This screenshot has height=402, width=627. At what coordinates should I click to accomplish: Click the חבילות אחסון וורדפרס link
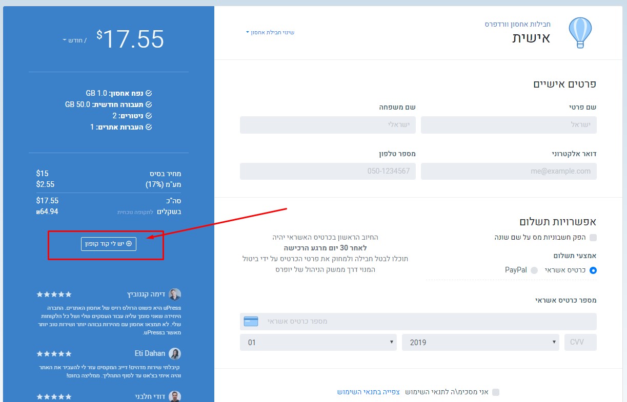point(517,24)
